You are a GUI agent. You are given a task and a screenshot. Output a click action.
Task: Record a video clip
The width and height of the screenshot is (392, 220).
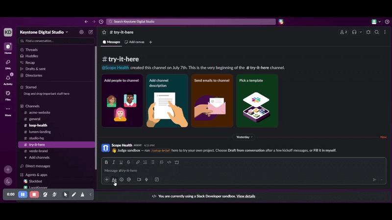(139, 179)
